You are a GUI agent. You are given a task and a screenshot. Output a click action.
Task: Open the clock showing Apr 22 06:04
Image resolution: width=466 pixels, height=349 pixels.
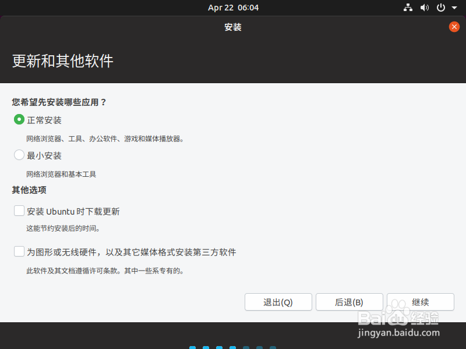tap(234, 8)
